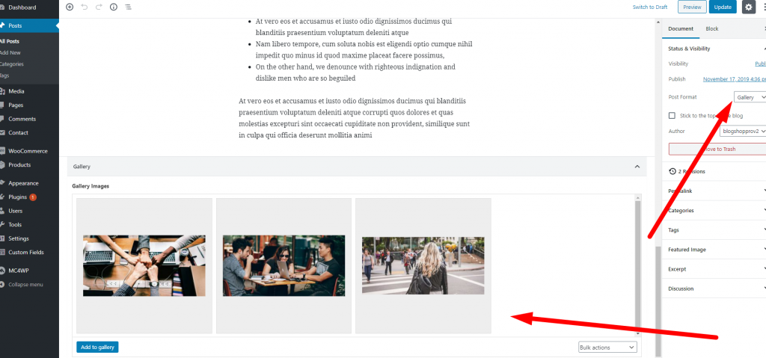Open the Post Format Gallery dropdown
Viewport: 766px width, 358px height.
point(750,98)
